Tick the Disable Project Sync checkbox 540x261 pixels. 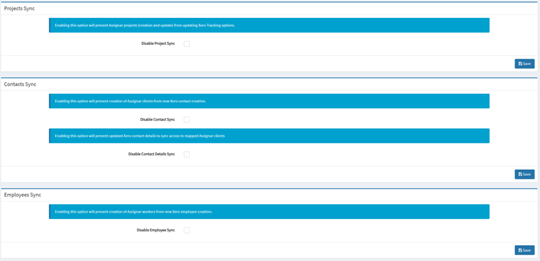click(187, 43)
